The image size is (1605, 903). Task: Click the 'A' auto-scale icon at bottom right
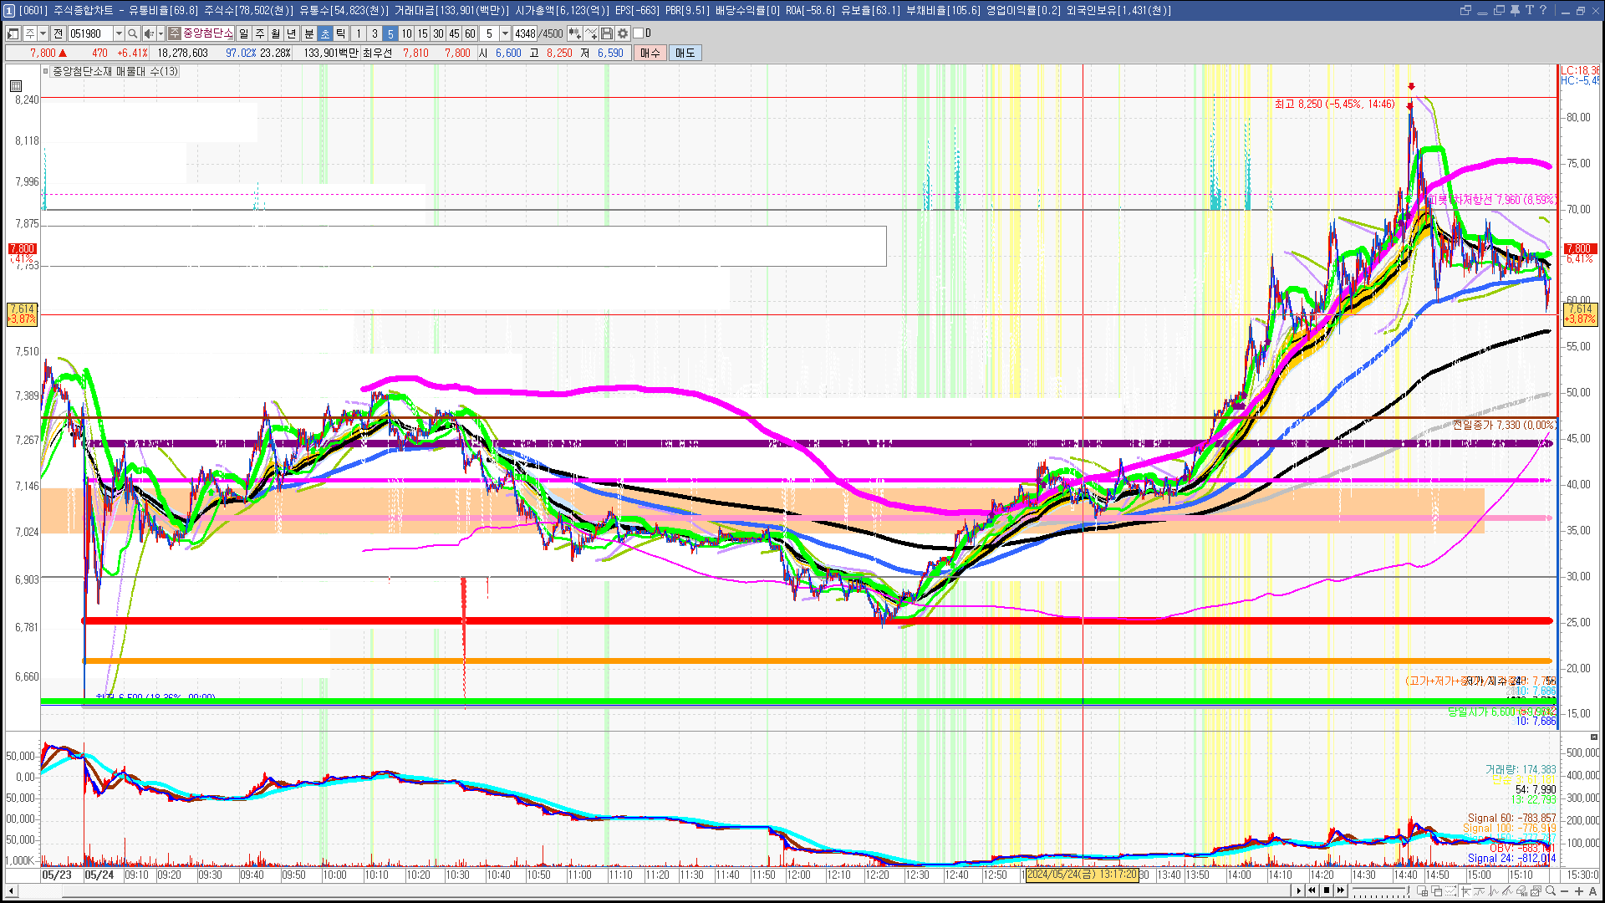click(x=1593, y=890)
